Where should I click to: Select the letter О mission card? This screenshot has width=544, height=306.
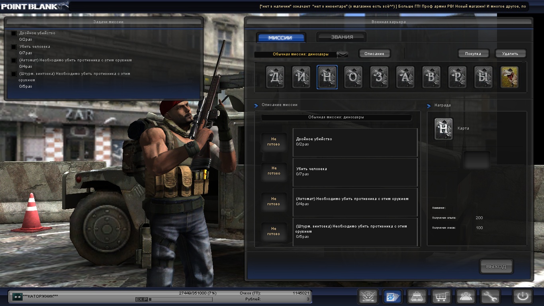click(x=353, y=77)
